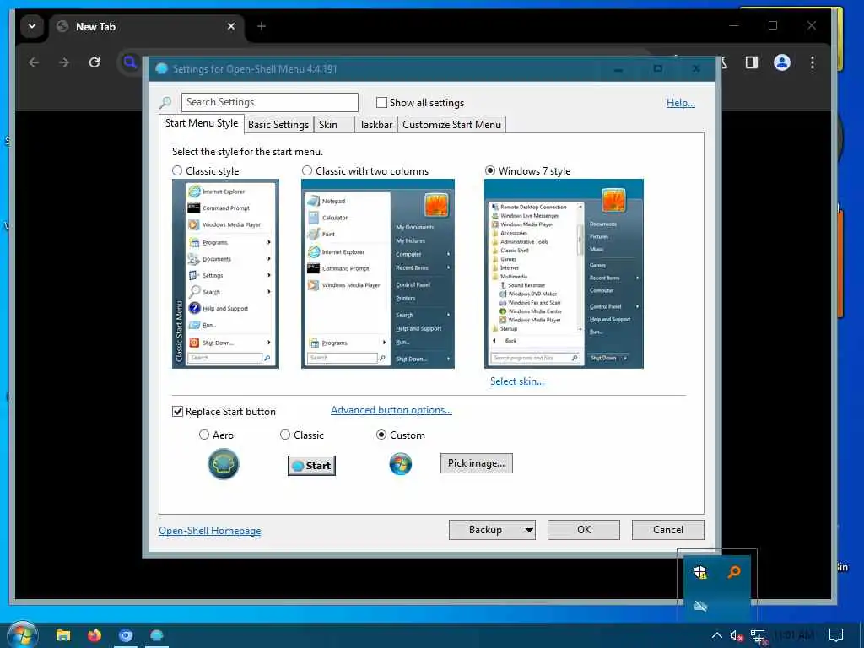Open a new Chrome tab with plus

tap(262, 26)
